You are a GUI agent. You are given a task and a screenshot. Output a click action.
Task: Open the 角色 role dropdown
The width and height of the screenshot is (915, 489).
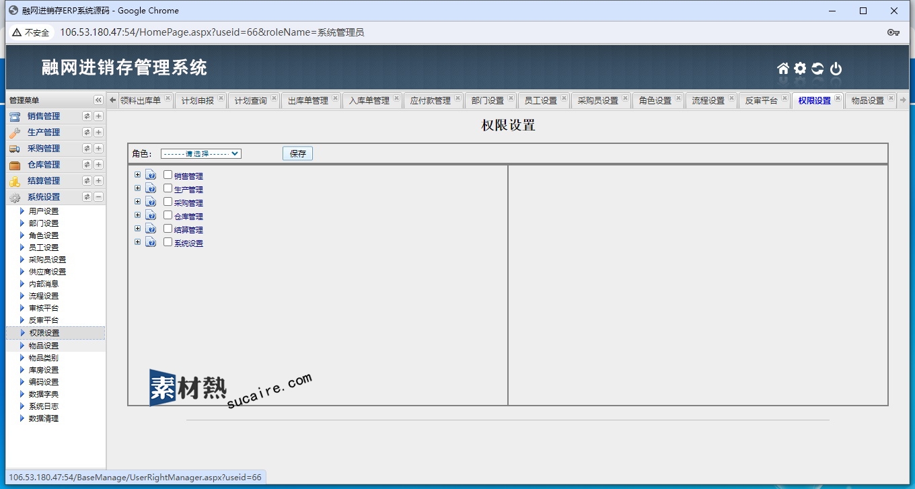pos(200,153)
